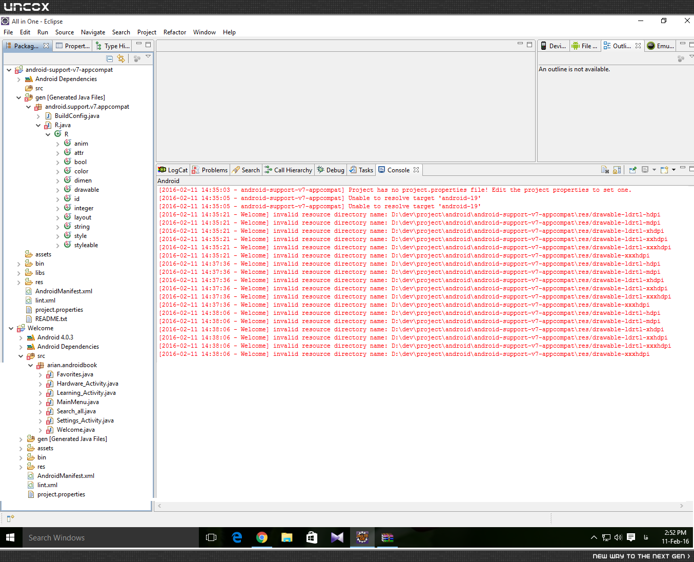The width and height of the screenshot is (694, 562).
Task: Switch to the Properties tab
Action: point(73,46)
